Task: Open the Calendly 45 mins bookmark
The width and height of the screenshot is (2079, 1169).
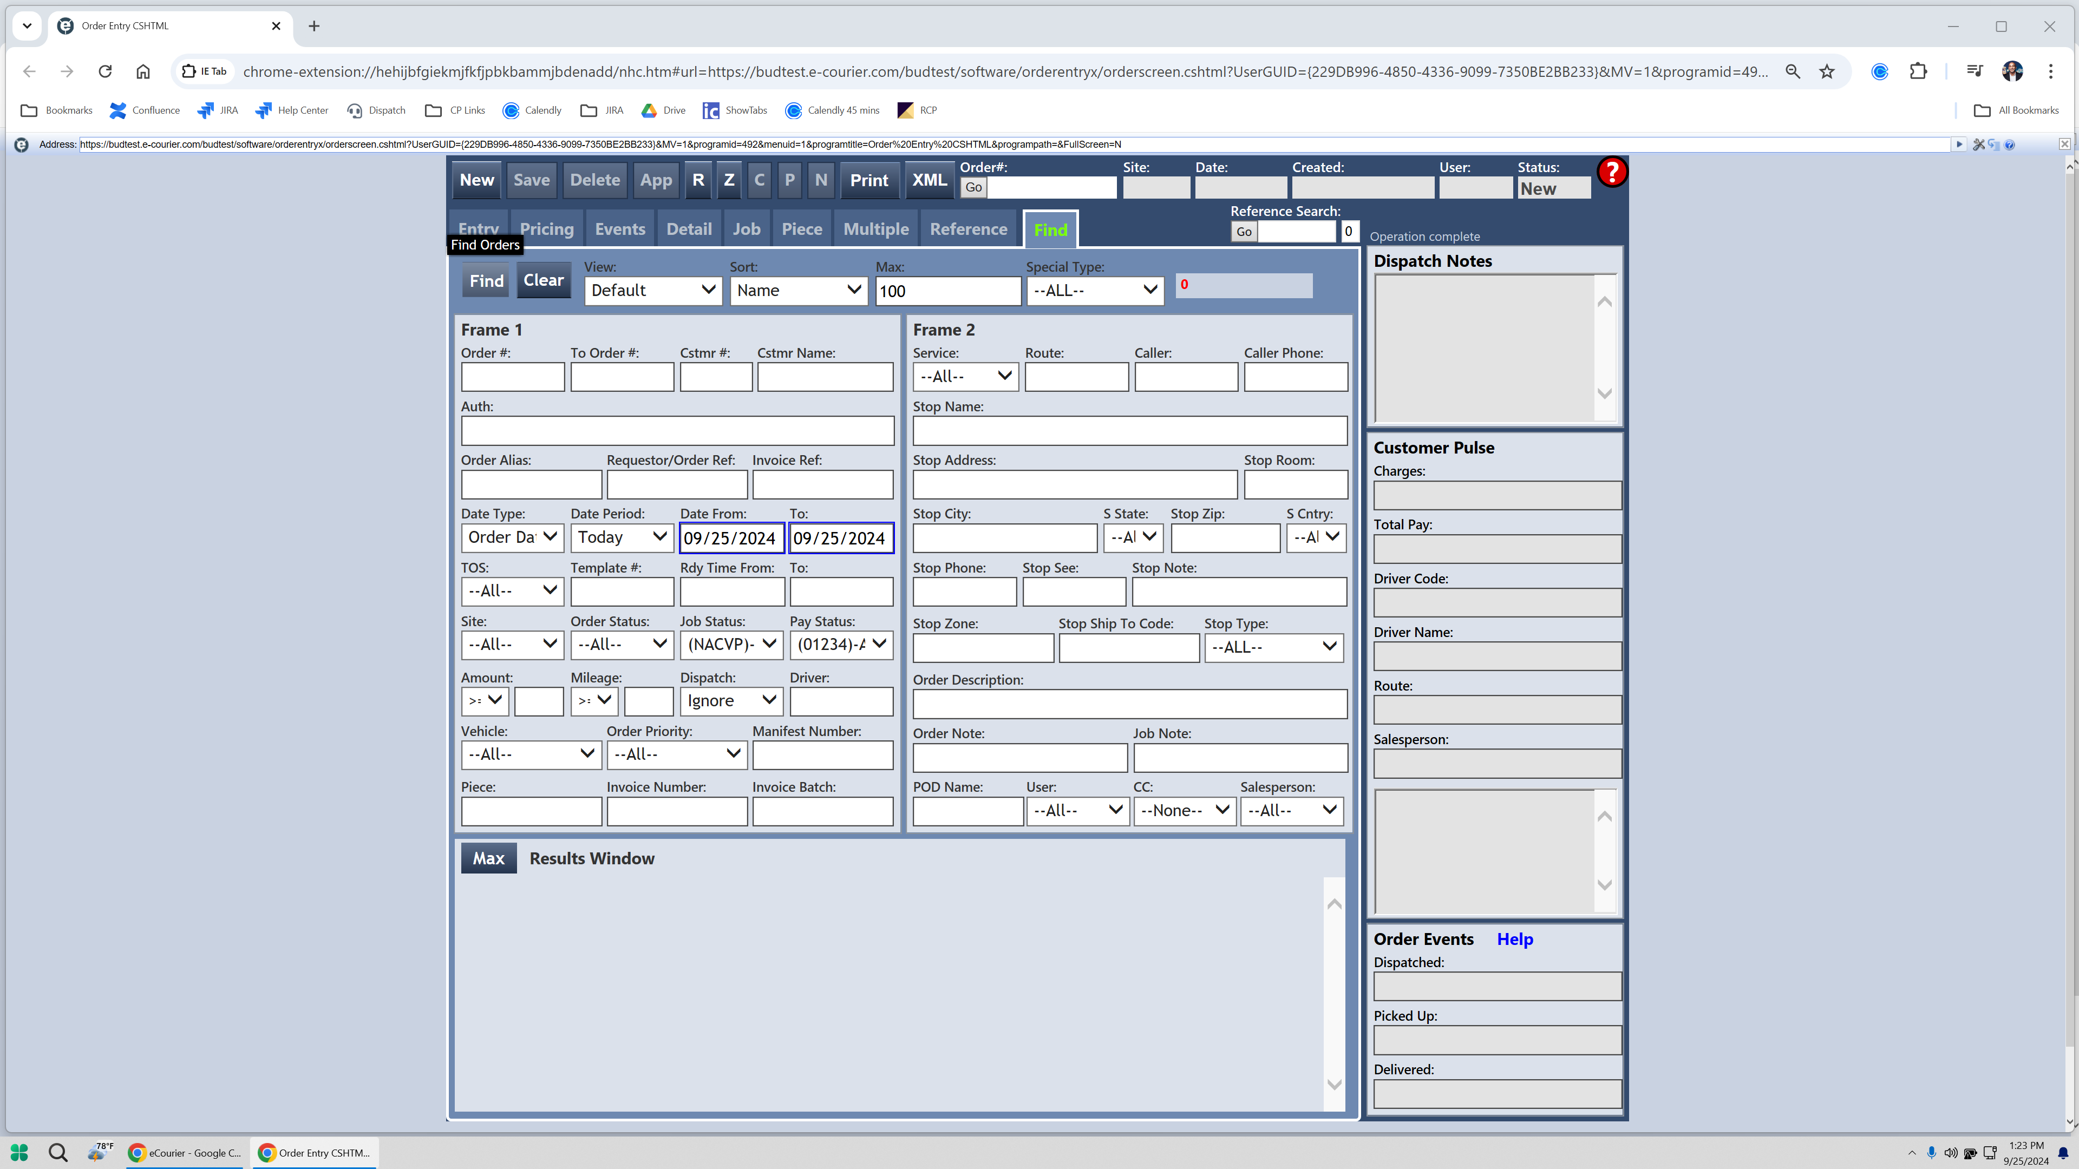Action: tap(832, 110)
